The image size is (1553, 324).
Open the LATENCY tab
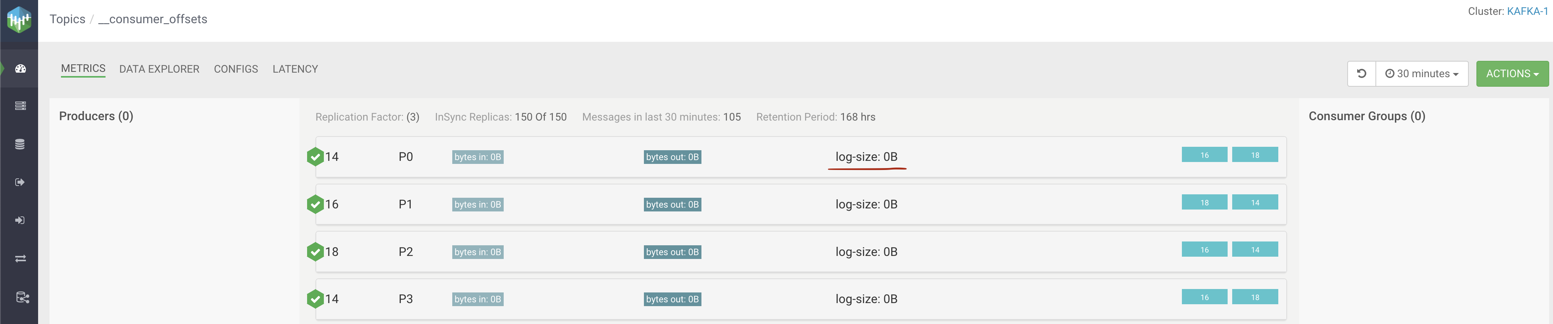(295, 69)
